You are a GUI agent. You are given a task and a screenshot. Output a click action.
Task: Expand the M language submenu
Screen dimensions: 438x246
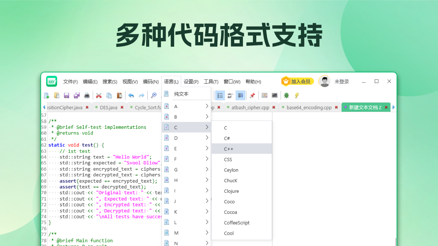186,233
